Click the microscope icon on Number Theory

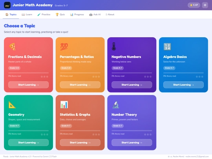[x=116, y=105]
